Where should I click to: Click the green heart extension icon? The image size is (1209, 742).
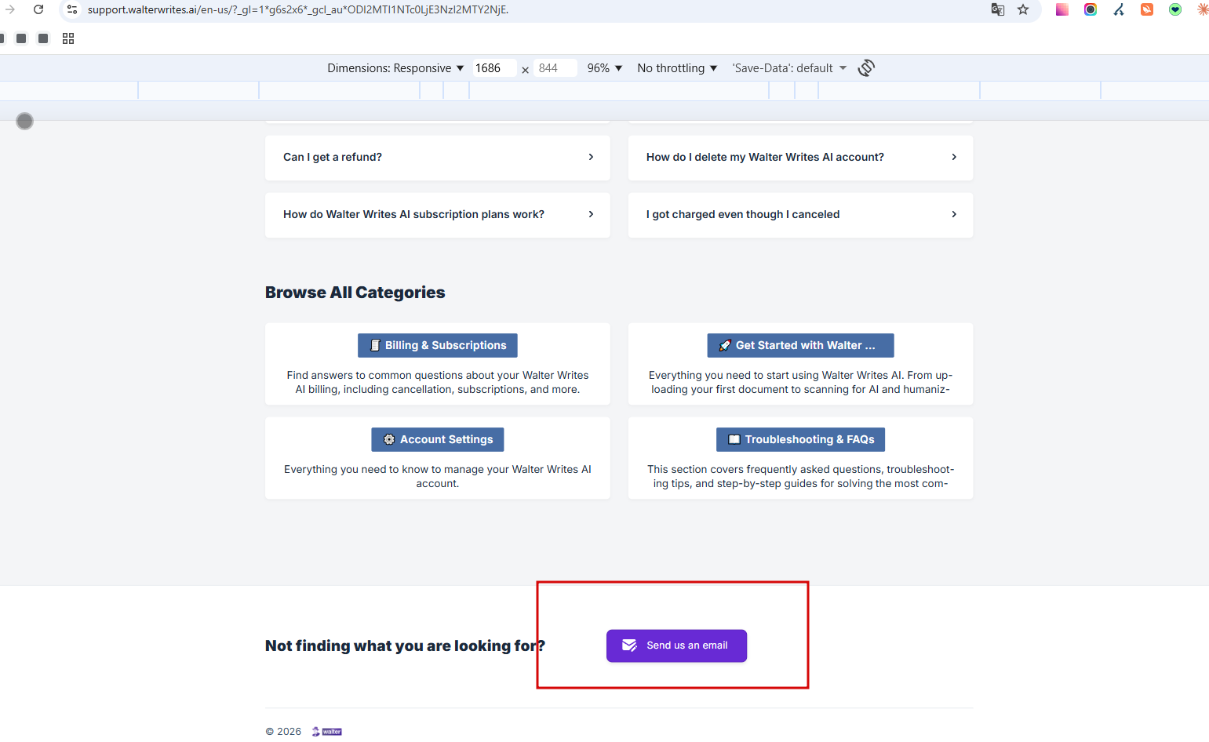[x=1175, y=9]
